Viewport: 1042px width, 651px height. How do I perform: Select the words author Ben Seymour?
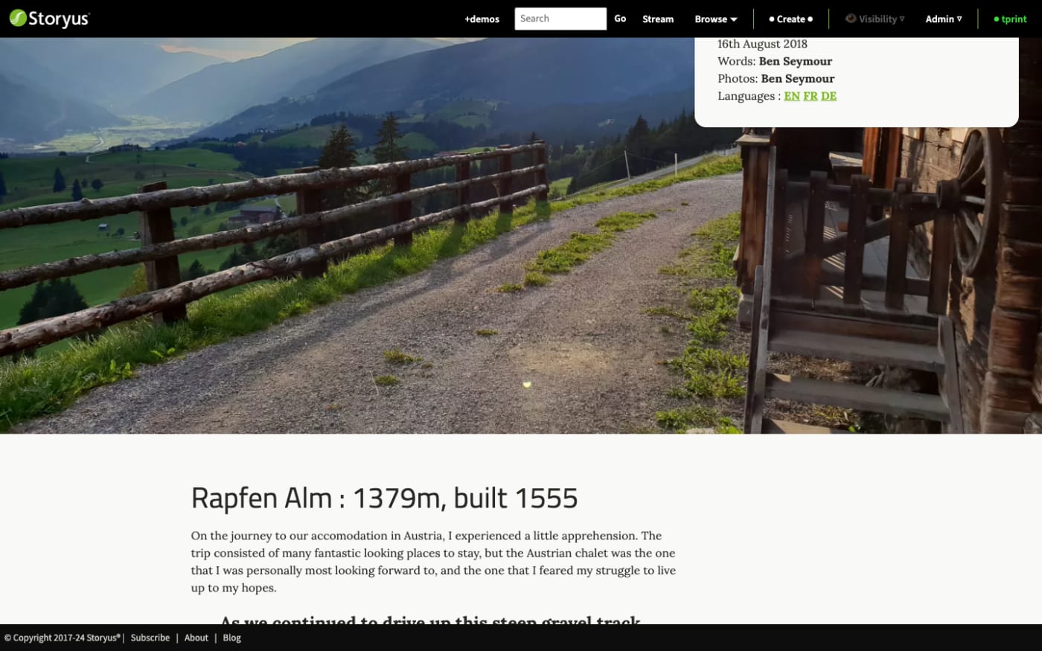coord(795,61)
